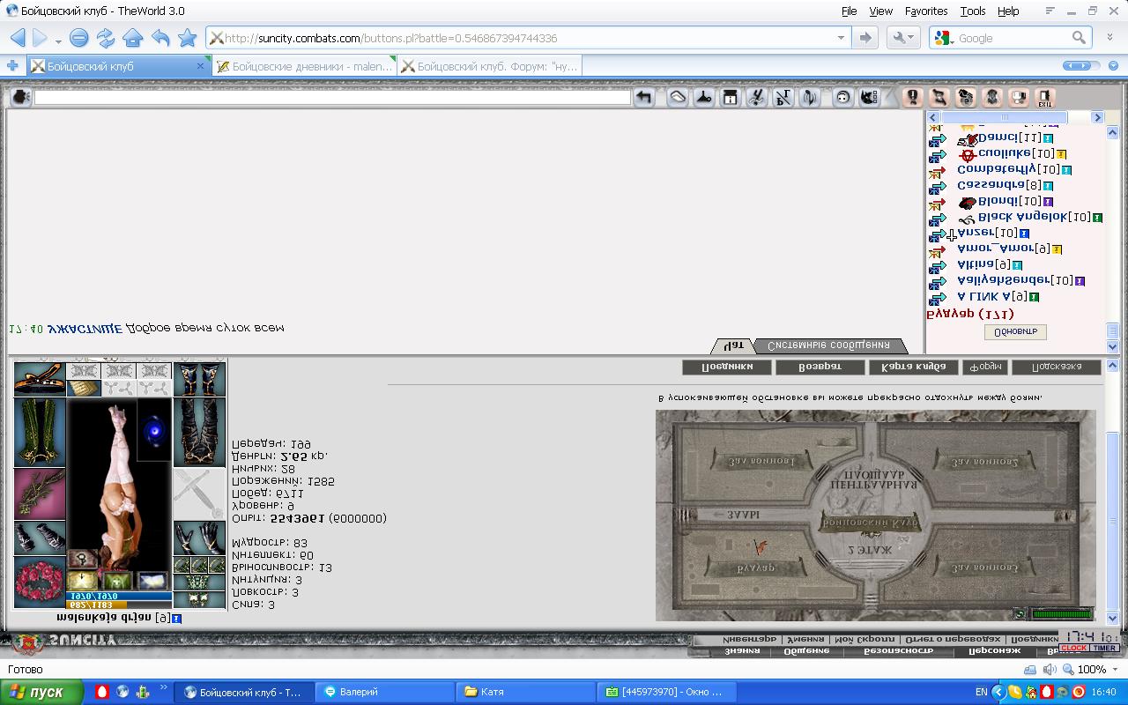Click the round face icon in the game toolbar
1128x705 pixels.
(842, 98)
